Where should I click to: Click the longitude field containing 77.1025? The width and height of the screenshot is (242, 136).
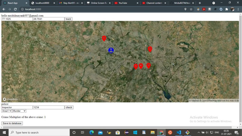tap(17, 19)
